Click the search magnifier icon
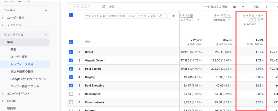The image size is (278, 111). (x=104, y=7)
